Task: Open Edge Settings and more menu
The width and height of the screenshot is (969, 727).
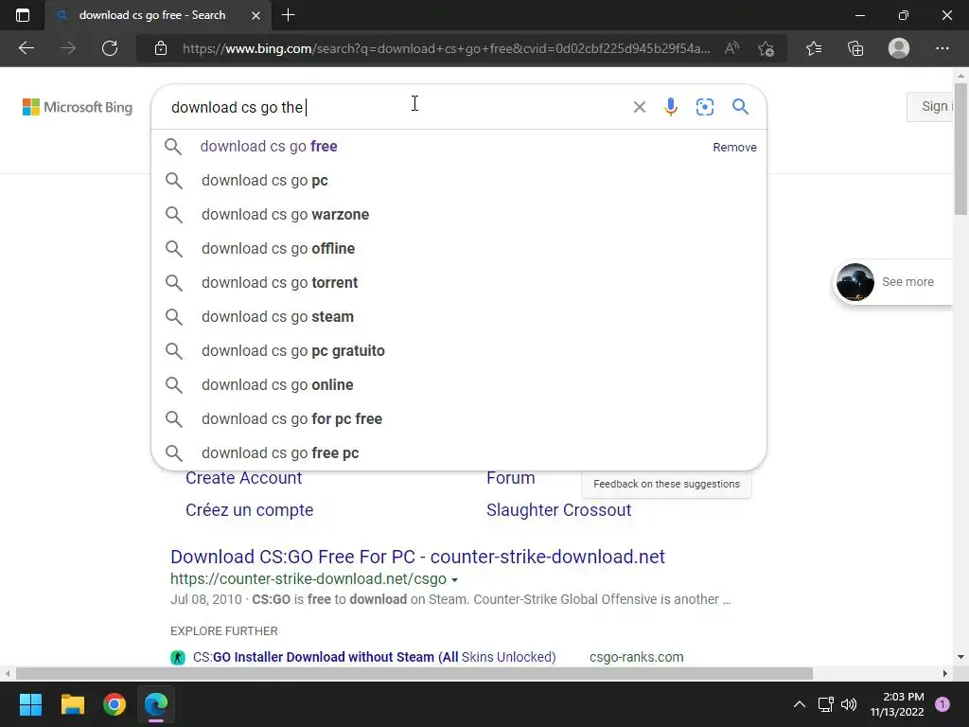Action: click(x=942, y=48)
